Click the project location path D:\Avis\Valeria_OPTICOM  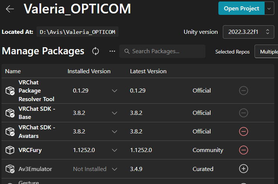tap(77, 32)
